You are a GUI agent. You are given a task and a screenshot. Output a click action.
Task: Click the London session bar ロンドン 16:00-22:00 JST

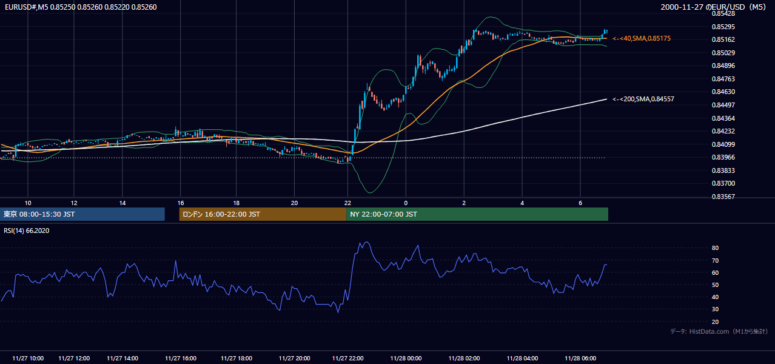tap(263, 214)
